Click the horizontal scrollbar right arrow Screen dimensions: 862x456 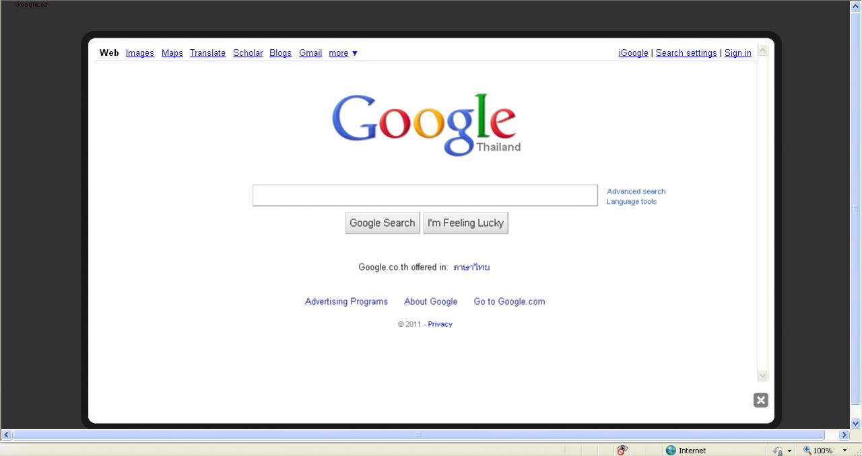[x=844, y=435]
